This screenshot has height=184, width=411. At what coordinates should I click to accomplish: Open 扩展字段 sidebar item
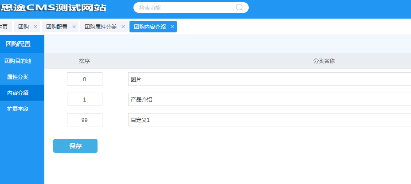(18, 109)
